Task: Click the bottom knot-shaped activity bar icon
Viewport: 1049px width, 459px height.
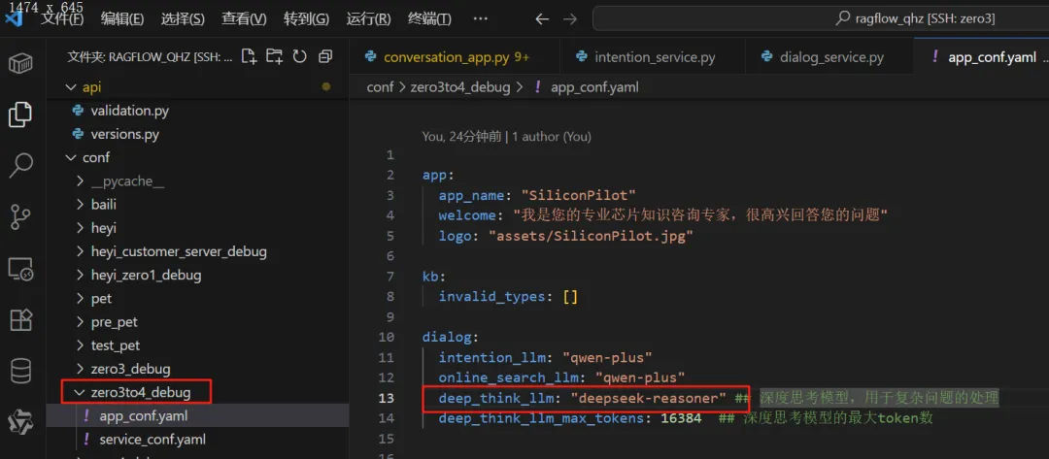Action: tap(20, 422)
